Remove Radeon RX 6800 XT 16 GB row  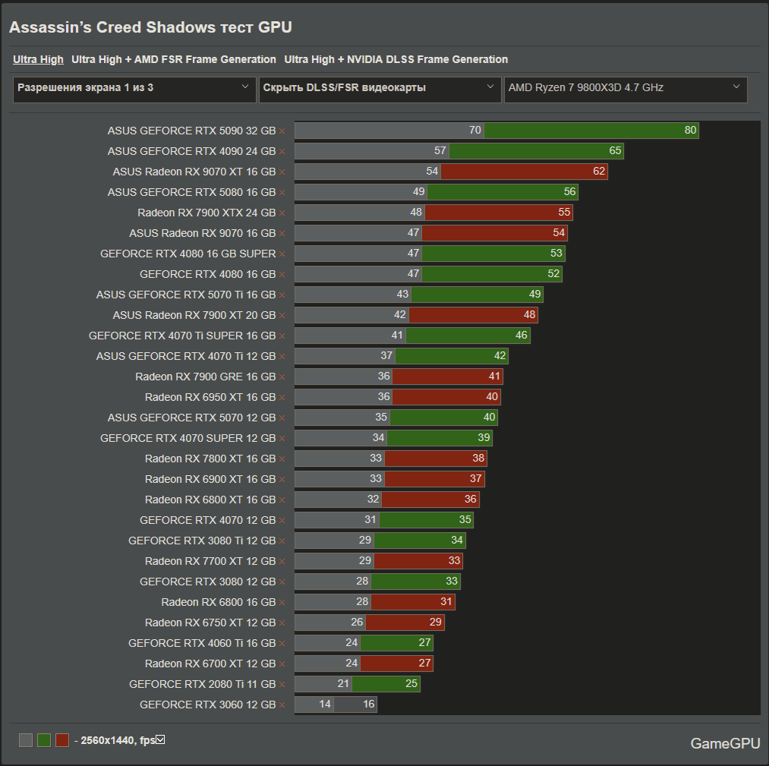(282, 500)
